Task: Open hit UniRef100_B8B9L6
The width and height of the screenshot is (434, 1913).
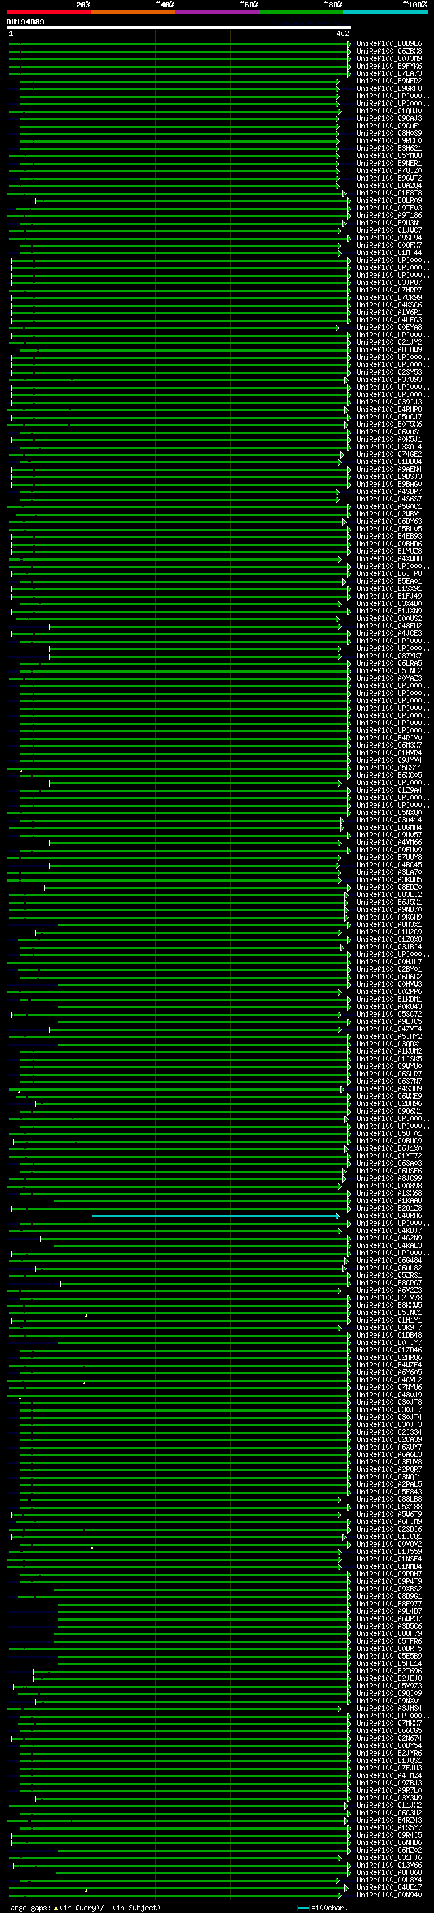Action: tap(389, 44)
